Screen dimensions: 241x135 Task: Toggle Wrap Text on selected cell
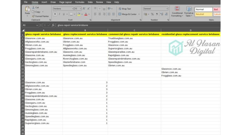click(125, 9)
